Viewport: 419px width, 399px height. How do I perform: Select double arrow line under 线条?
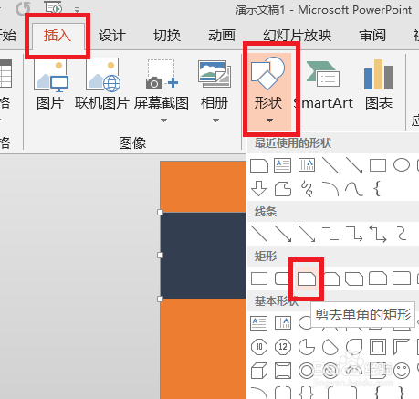point(307,234)
